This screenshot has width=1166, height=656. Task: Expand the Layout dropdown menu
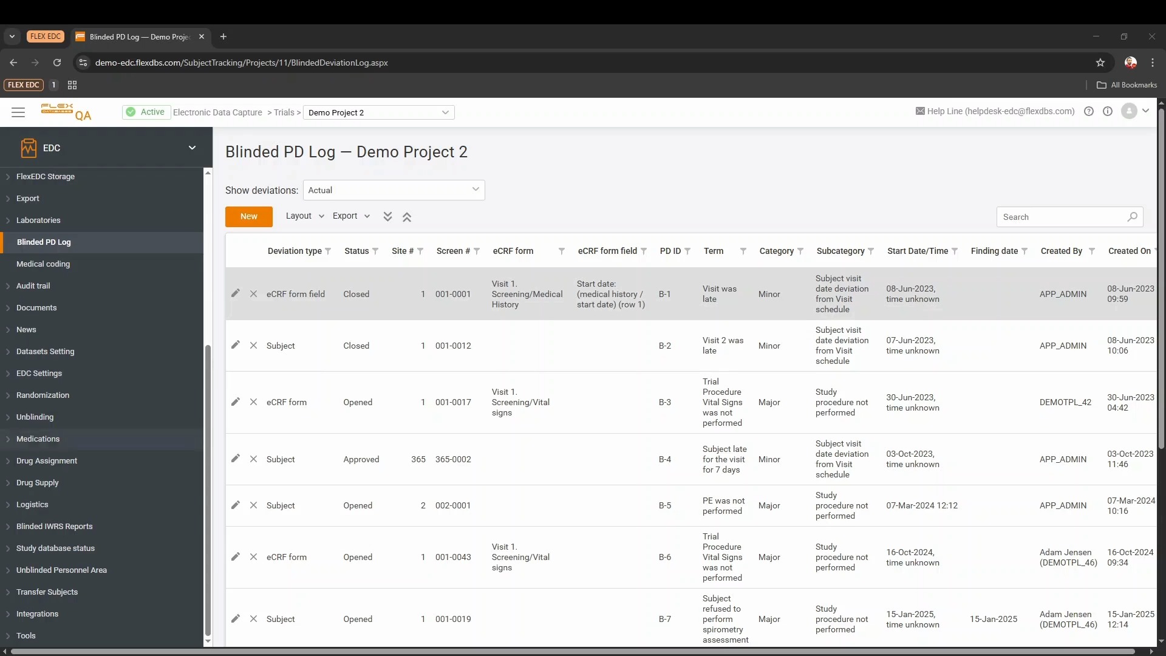click(305, 216)
